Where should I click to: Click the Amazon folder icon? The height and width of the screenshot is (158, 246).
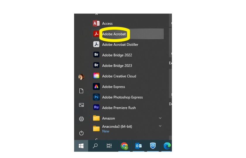coord(96,118)
